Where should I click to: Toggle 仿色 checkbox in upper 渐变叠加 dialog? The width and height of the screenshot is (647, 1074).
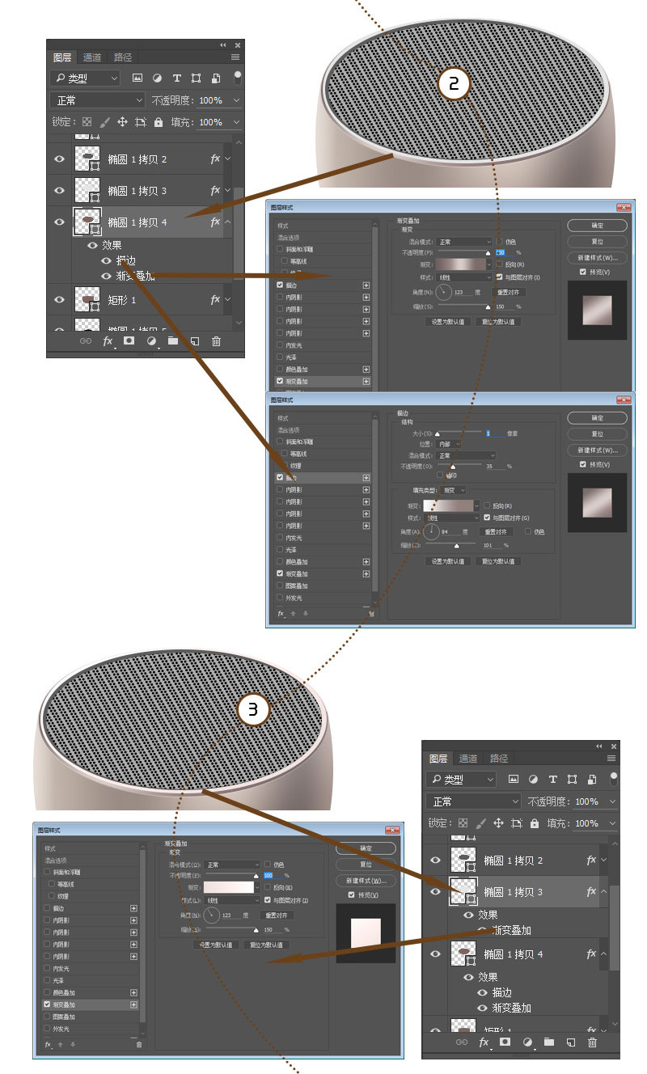click(499, 242)
